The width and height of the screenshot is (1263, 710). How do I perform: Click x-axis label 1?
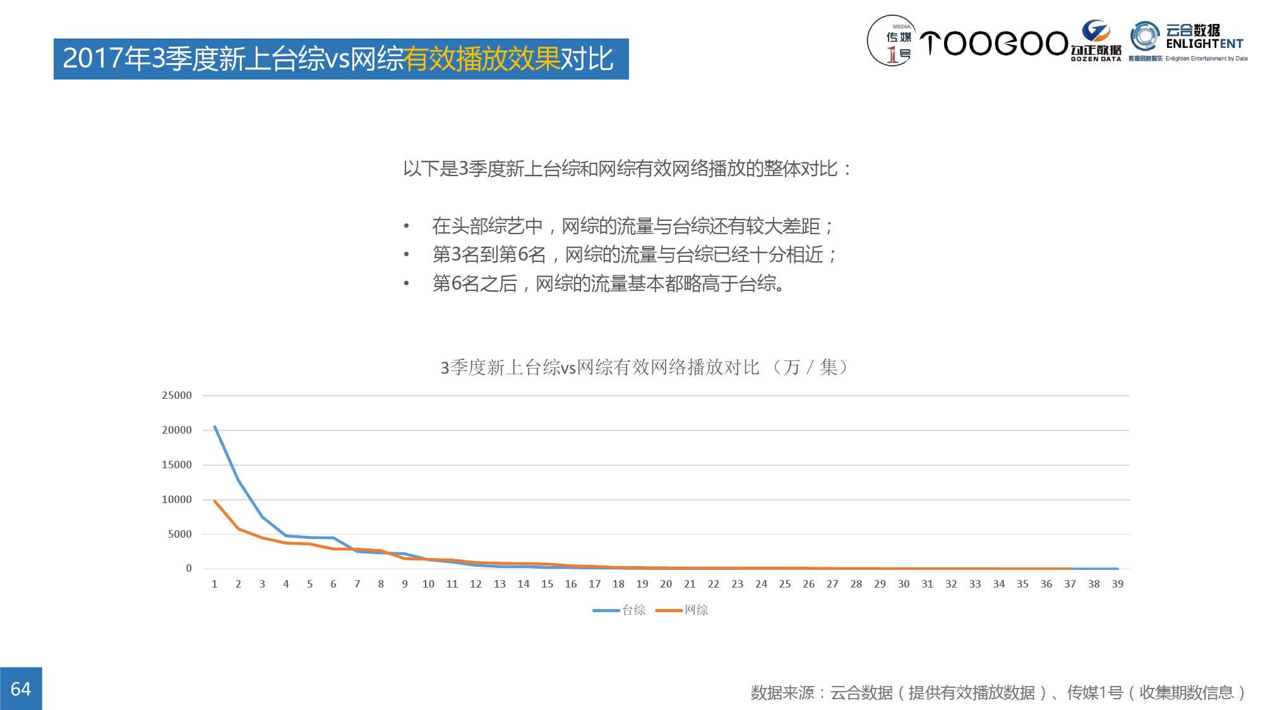(x=215, y=584)
